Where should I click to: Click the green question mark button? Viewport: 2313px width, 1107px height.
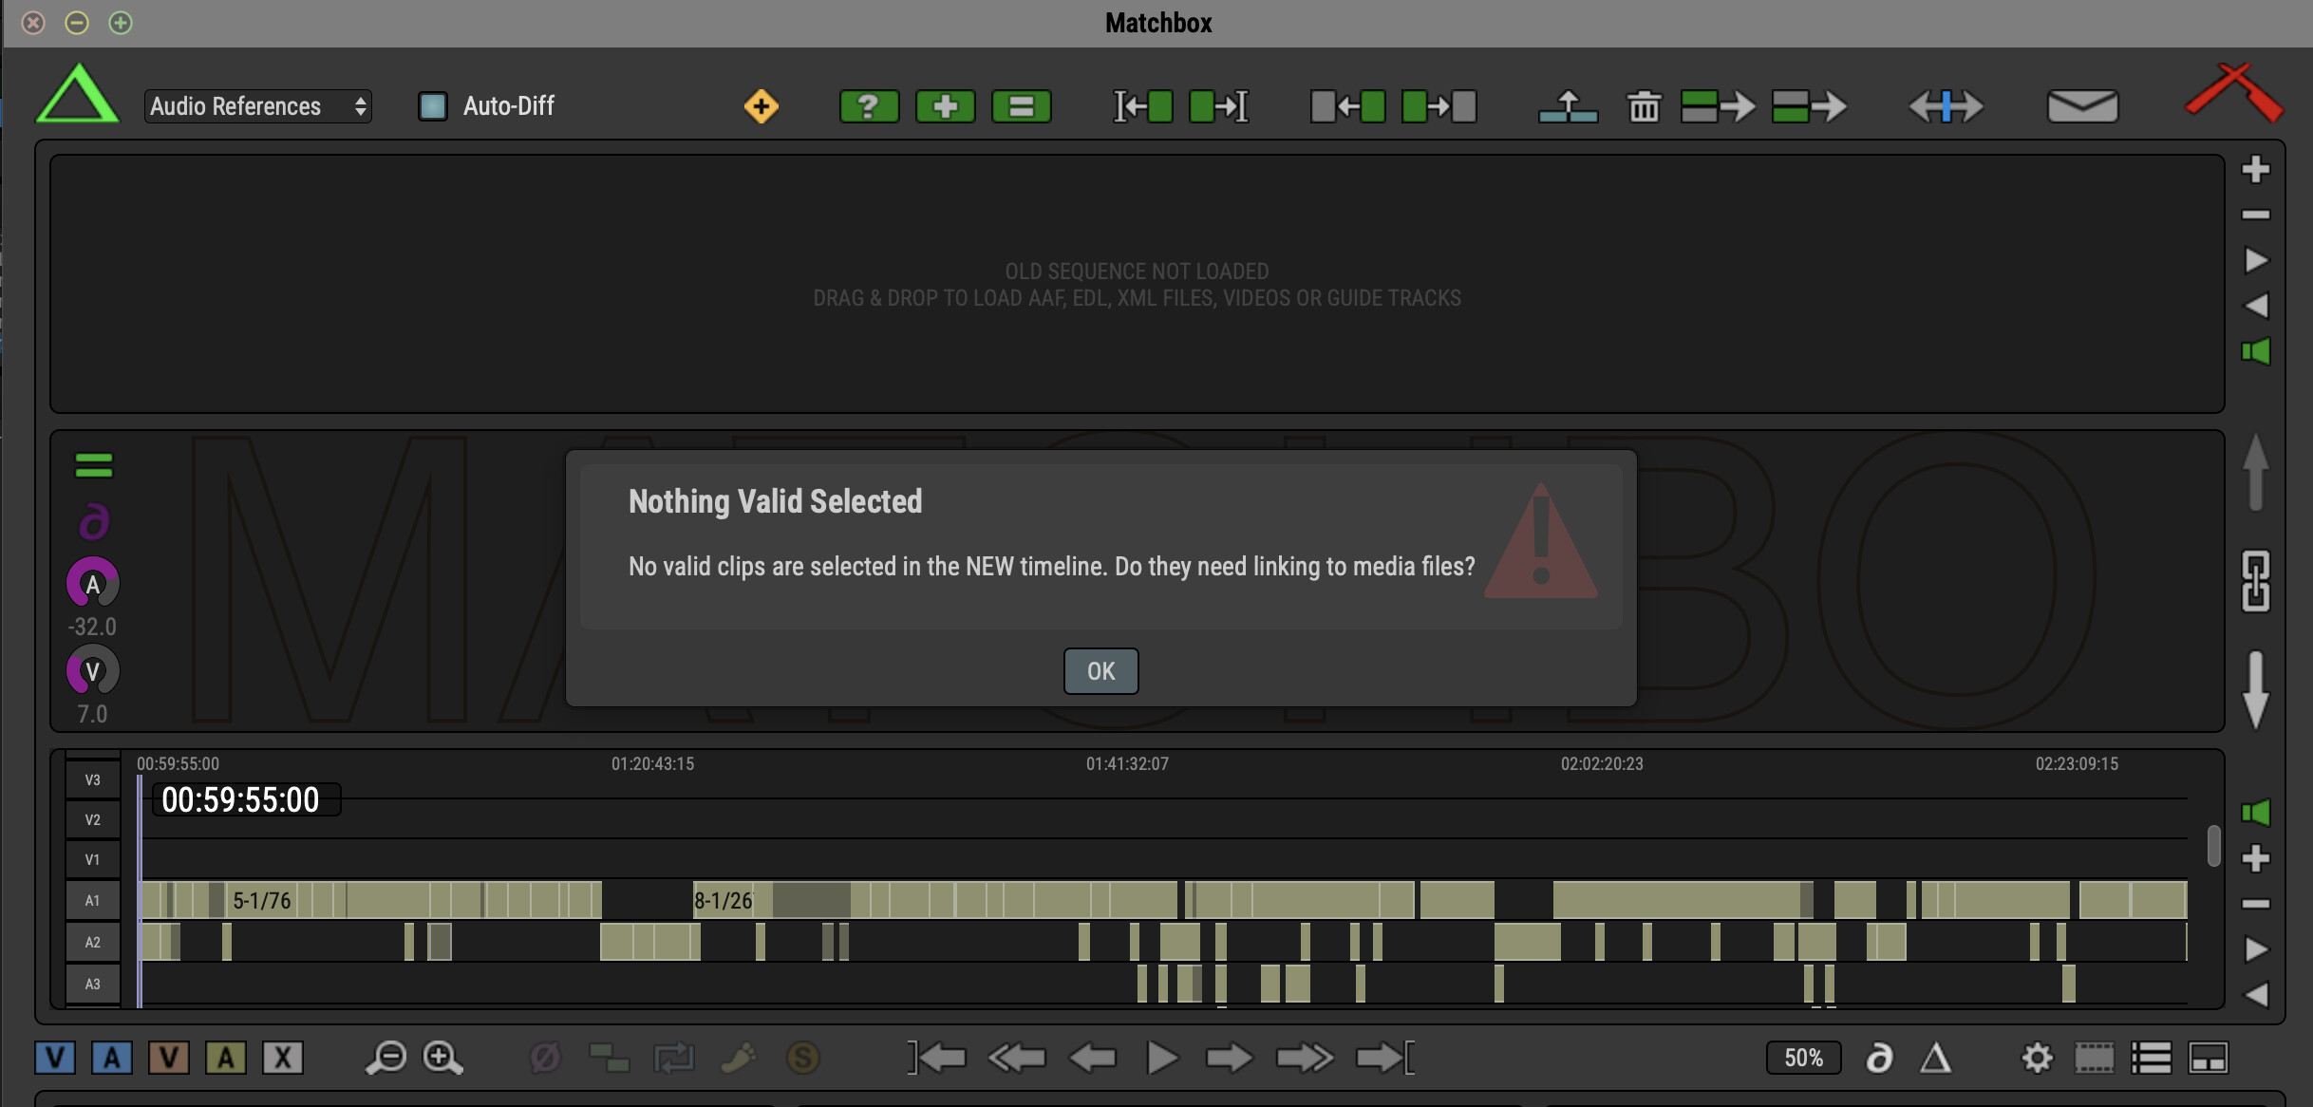pyautogui.click(x=869, y=106)
